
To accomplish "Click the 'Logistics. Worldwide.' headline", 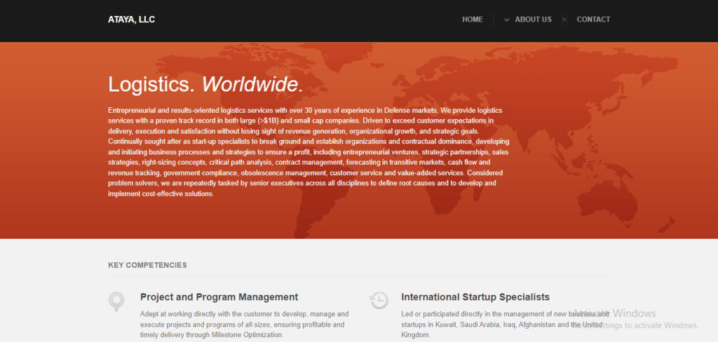I will [205, 85].
